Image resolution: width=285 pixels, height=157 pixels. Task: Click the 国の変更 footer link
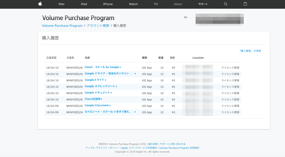click(153, 144)
